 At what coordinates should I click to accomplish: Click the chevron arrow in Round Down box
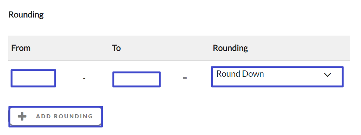point(327,75)
